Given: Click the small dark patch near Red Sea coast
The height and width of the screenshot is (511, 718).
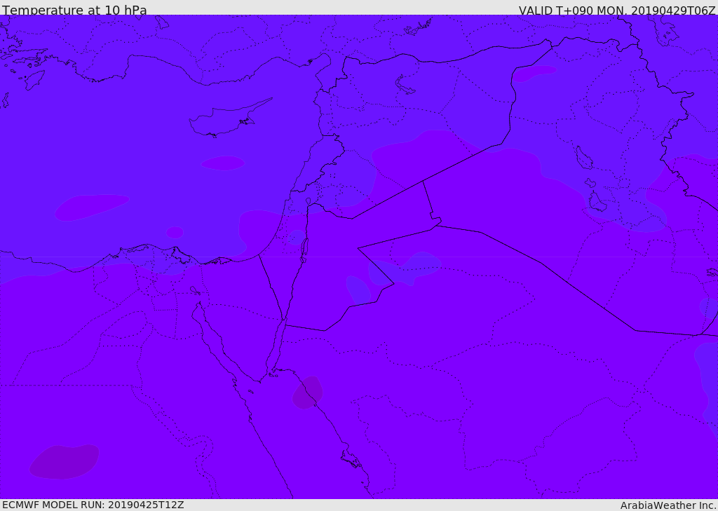Looking at the screenshot, I should [x=307, y=393].
